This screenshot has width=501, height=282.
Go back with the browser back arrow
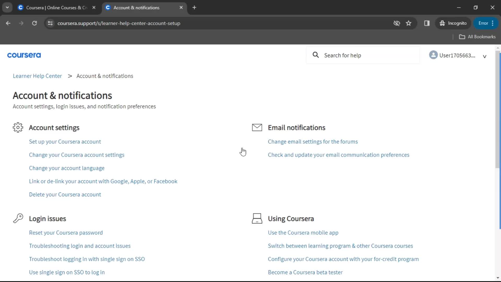coord(8,23)
